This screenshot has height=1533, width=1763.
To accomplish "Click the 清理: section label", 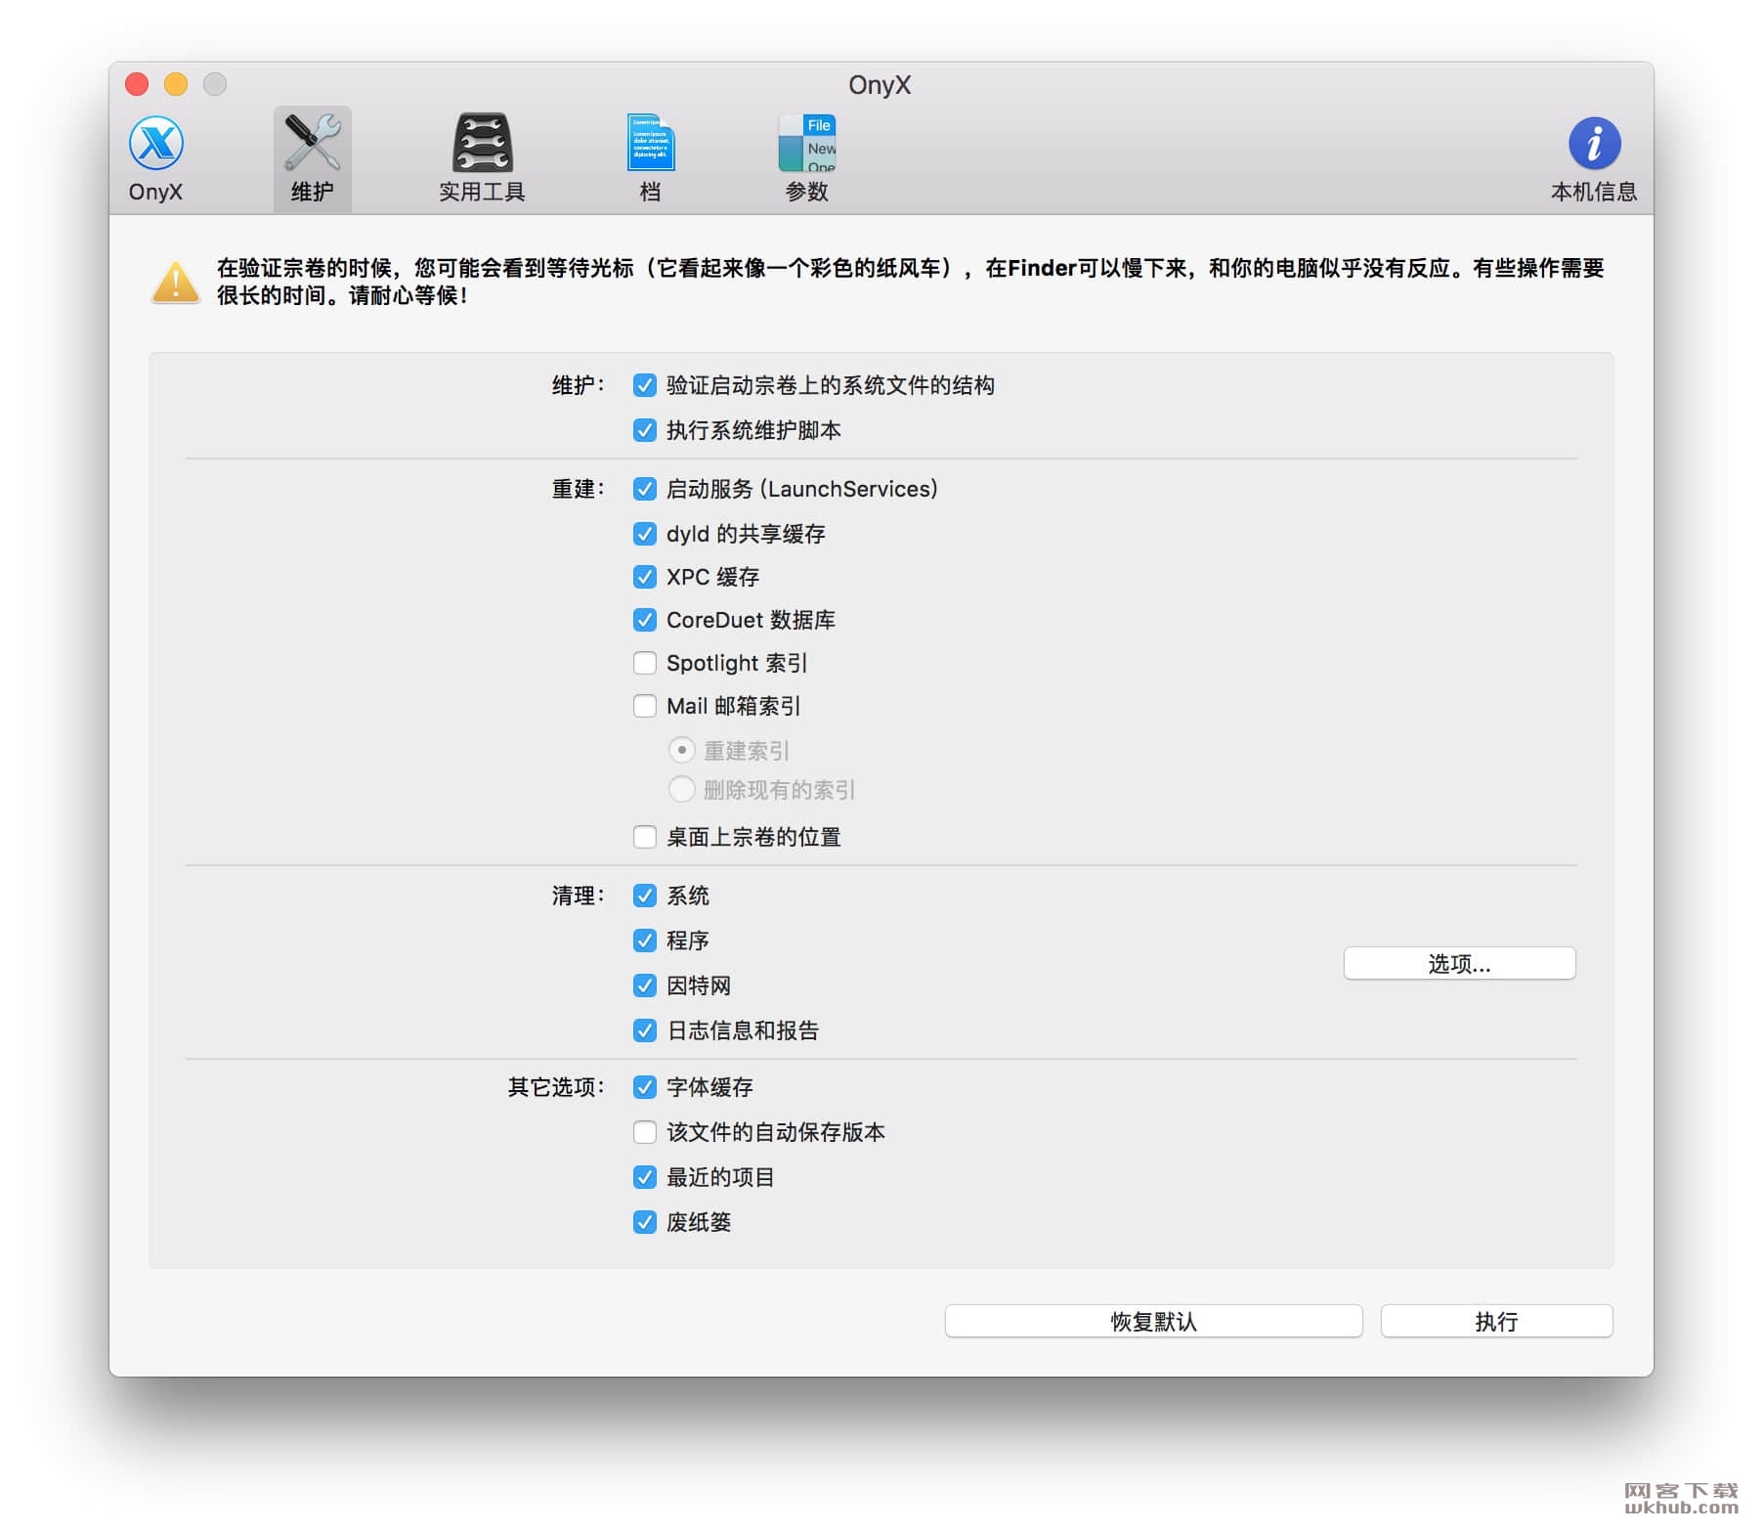I will coord(579,896).
